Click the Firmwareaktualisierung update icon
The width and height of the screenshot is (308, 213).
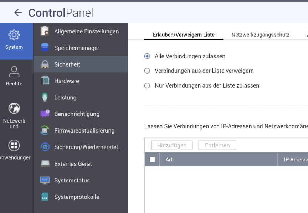point(45,130)
